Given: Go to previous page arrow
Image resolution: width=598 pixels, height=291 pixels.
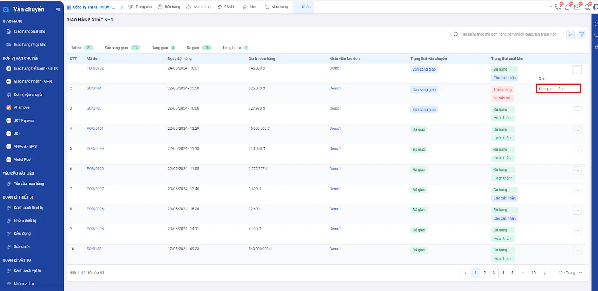Looking at the screenshot, I should point(465,273).
